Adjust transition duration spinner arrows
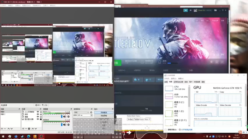The height and width of the screenshot is (139, 248). (91, 115)
